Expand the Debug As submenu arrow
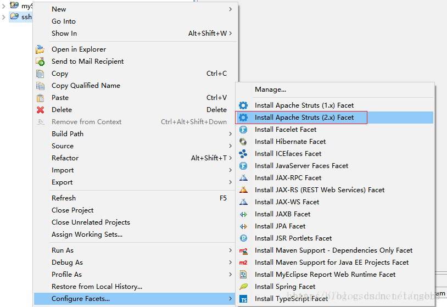This screenshot has width=447, height=307. tap(230, 263)
